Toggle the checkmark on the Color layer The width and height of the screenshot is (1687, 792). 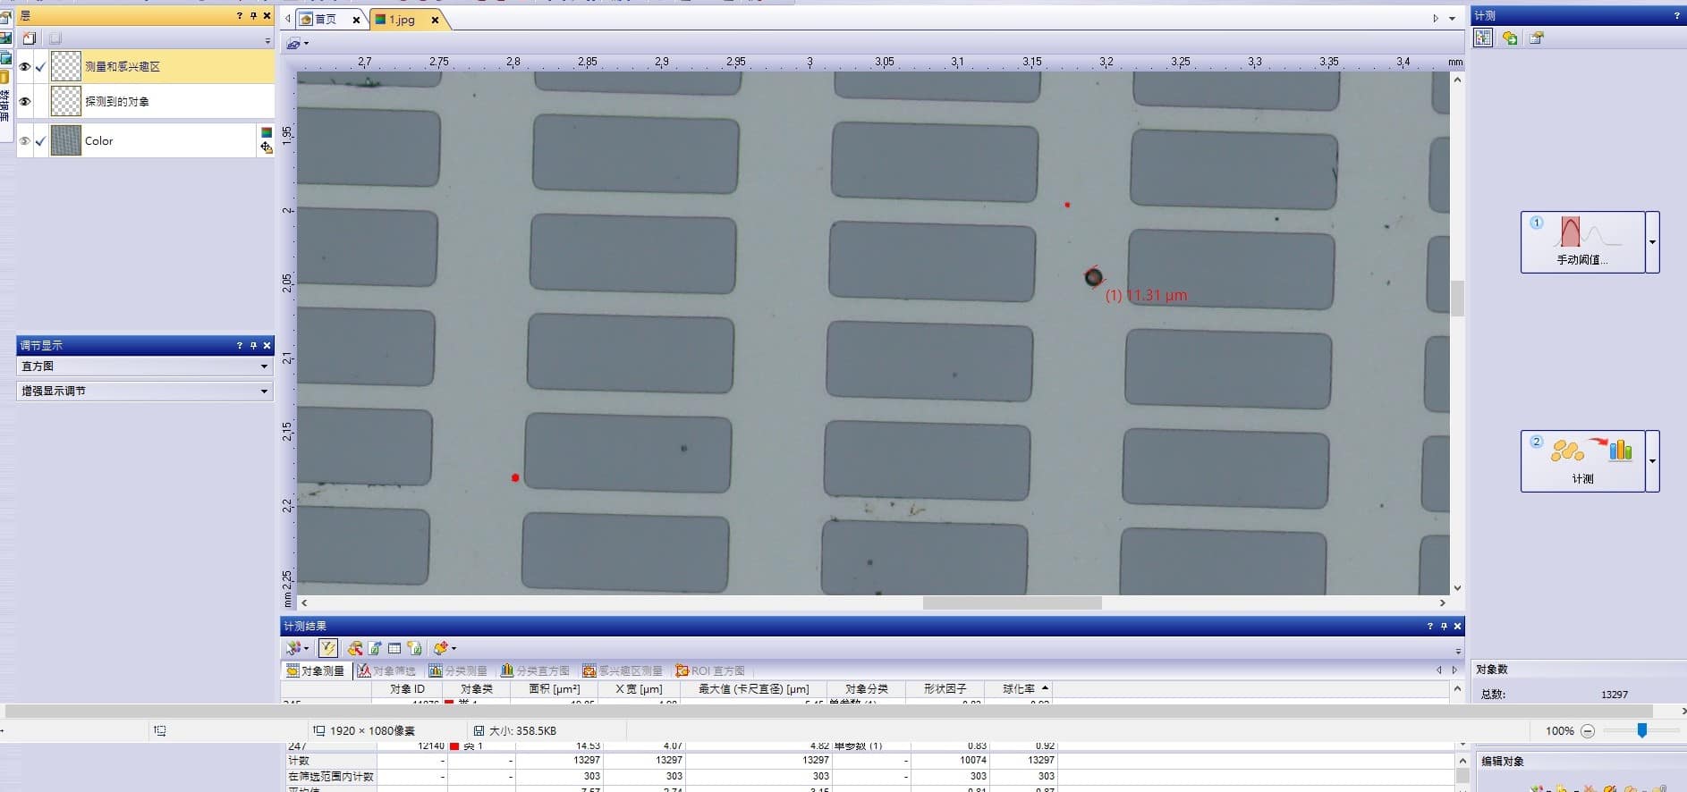click(40, 141)
